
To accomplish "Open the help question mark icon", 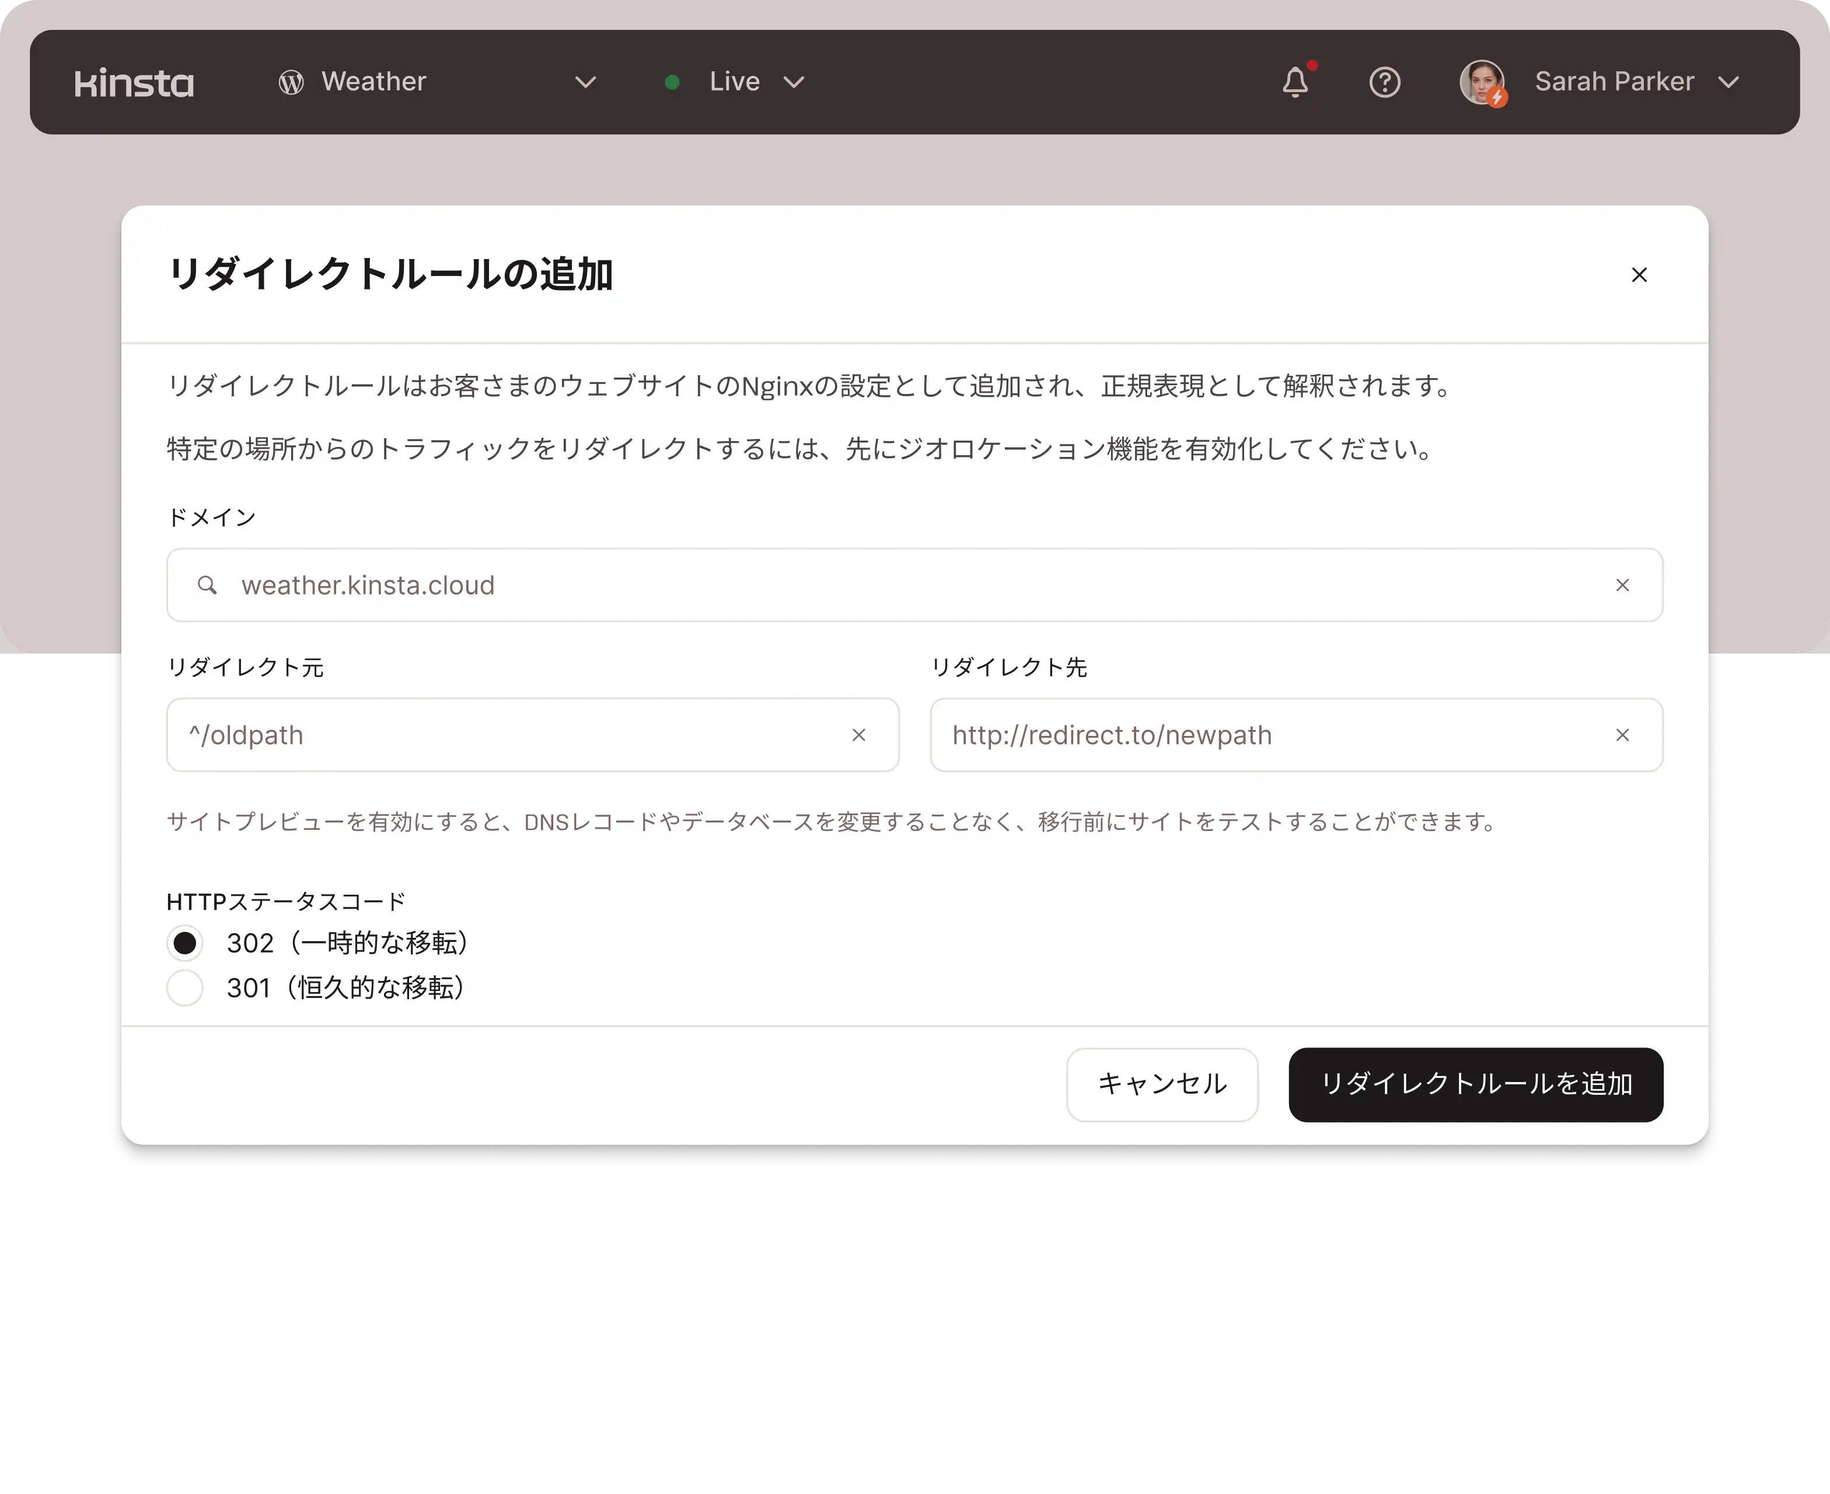I will [1384, 83].
